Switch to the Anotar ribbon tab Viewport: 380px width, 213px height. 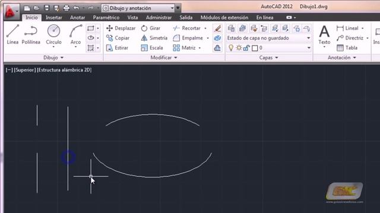(77, 18)
